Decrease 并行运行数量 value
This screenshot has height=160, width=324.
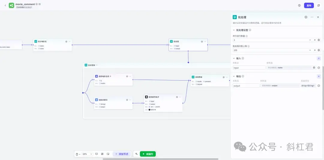click(x=310, y=40)
